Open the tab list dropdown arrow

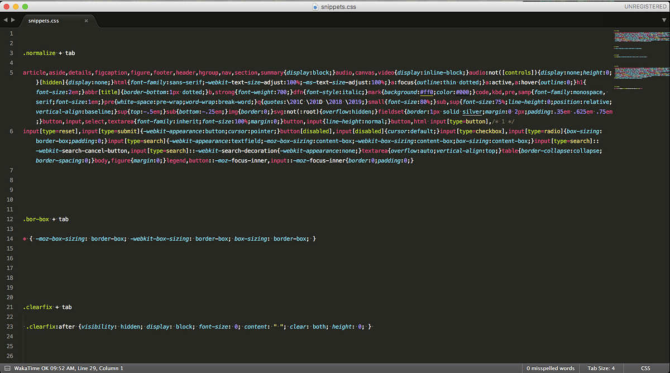[x=664, y=20]
